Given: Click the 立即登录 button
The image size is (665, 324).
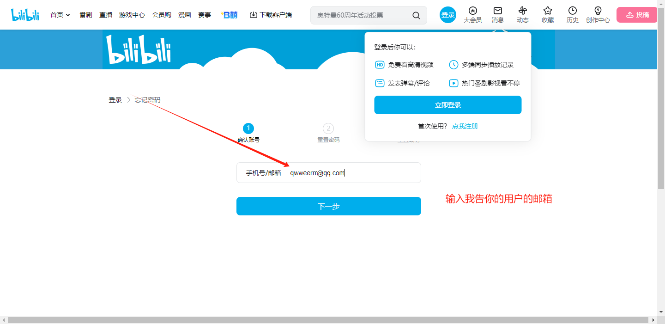Looking at the screenshot, I should coord(448,105).
